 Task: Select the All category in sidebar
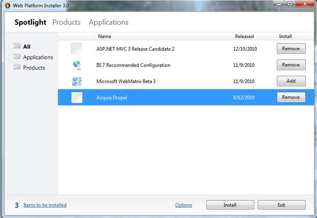(x=27, y=47)
